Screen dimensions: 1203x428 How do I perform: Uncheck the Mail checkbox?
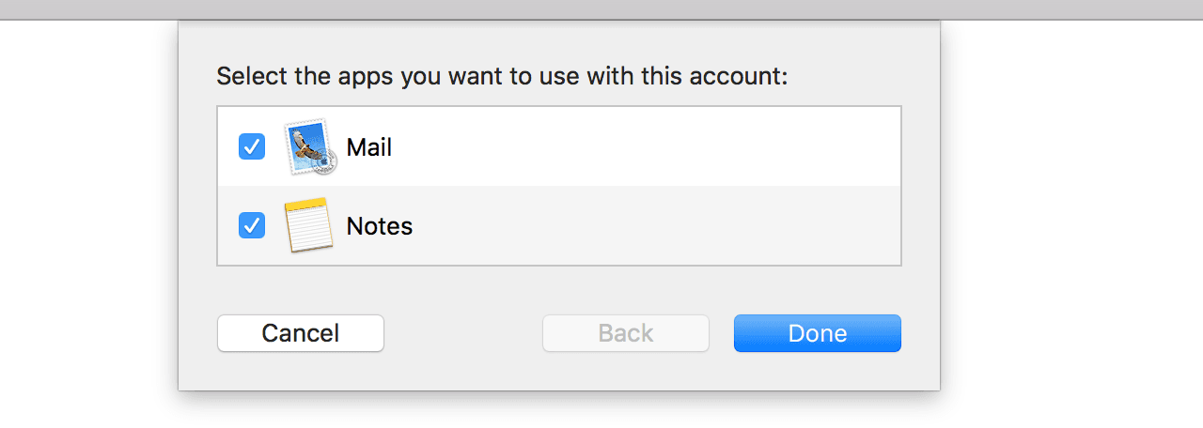252,146
